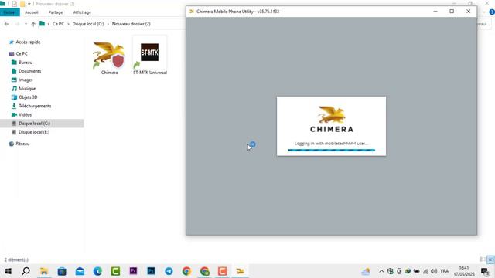Launch Photoshop from the taskbar
This screenshot has height=278, width=495.
pyautogui.click(x=151, y=271)
